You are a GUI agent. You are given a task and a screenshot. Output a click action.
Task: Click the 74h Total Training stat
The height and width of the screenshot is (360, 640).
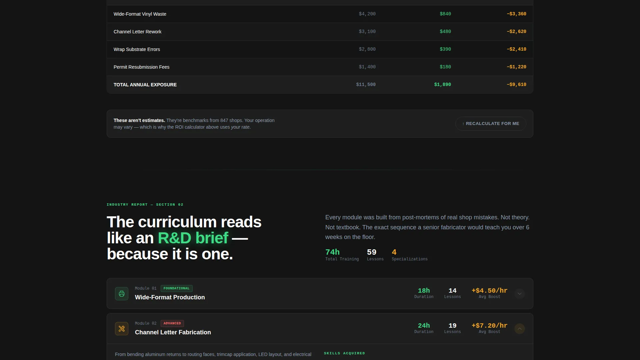coord(342,255)
